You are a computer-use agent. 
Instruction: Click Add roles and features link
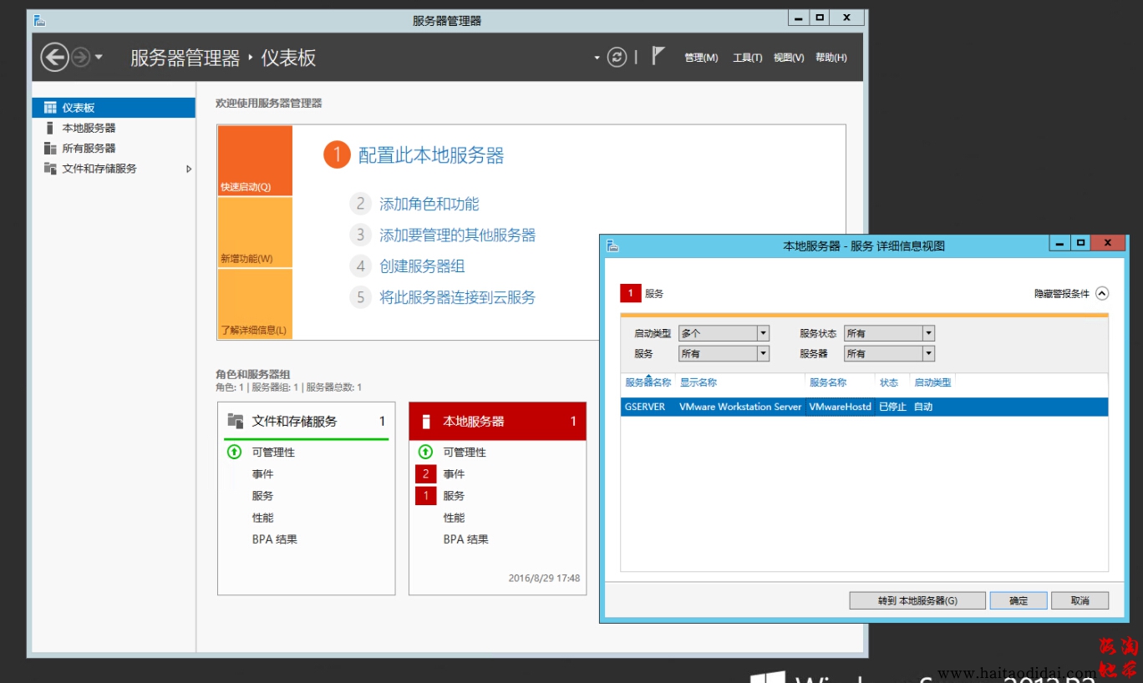click(429, 204)
